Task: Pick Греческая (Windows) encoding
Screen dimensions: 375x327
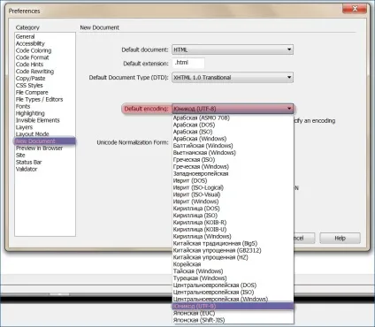Action: 233,167
